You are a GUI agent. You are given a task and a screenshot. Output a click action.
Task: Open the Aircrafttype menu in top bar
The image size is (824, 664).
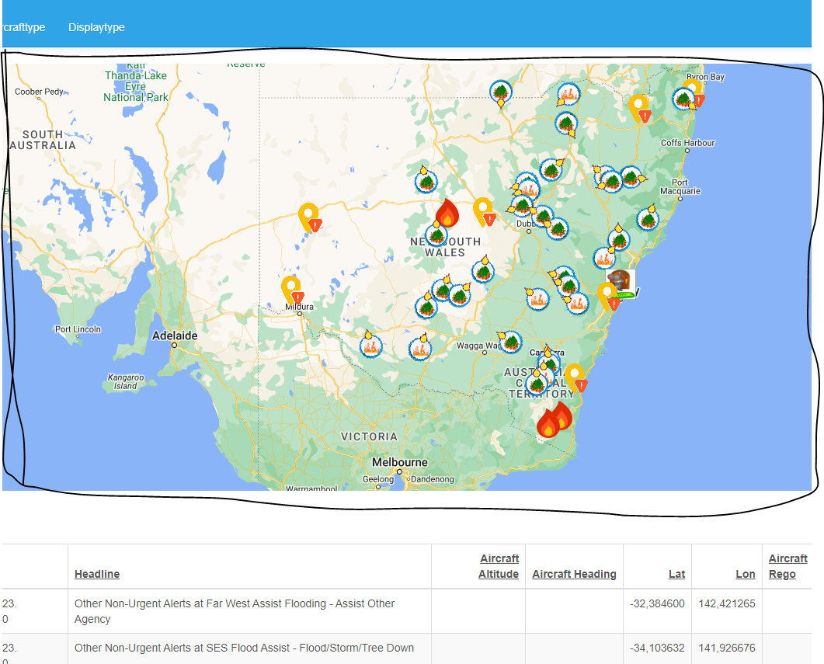click(x=23, y=27)
